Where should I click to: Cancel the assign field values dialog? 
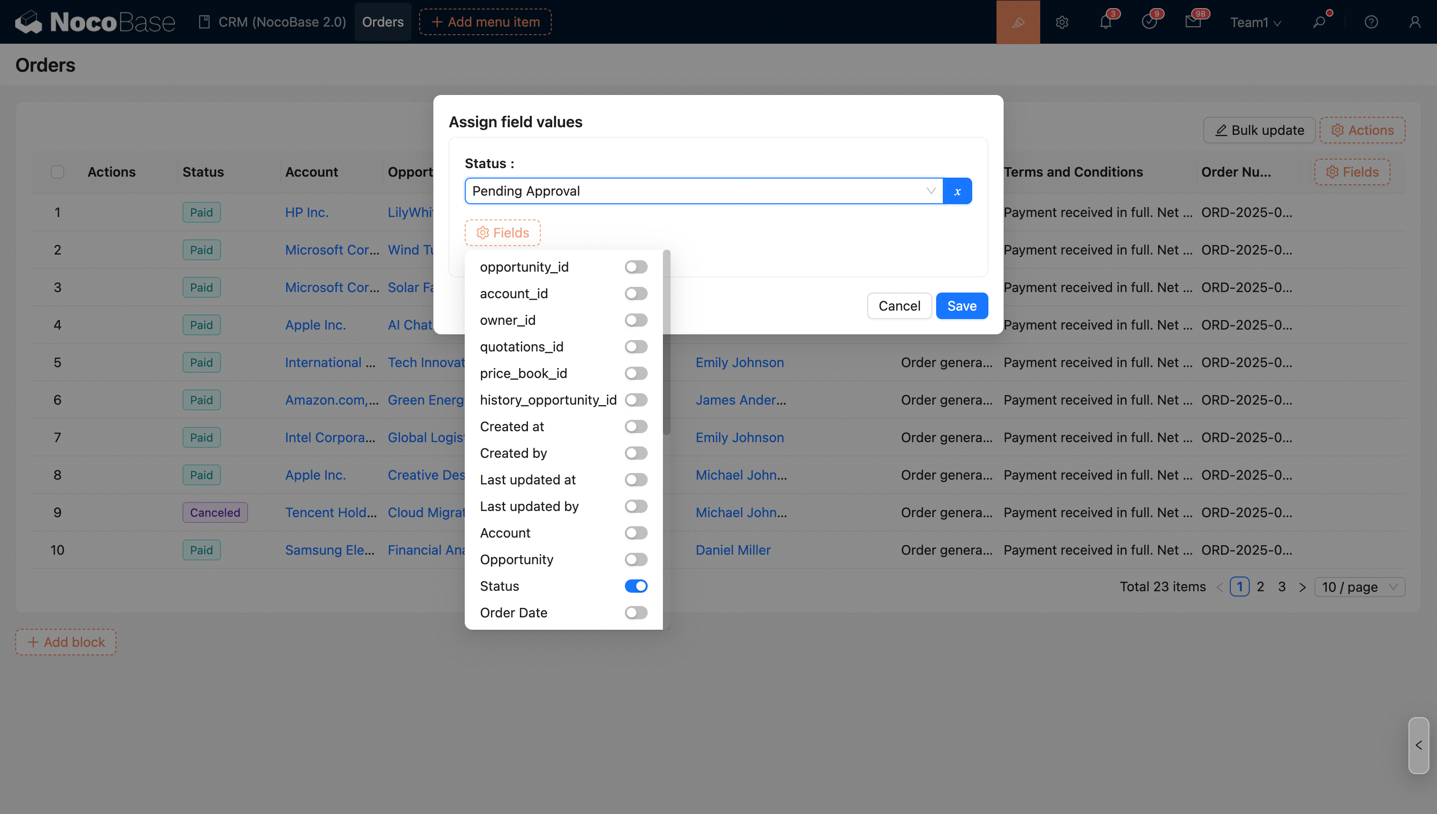899,306
